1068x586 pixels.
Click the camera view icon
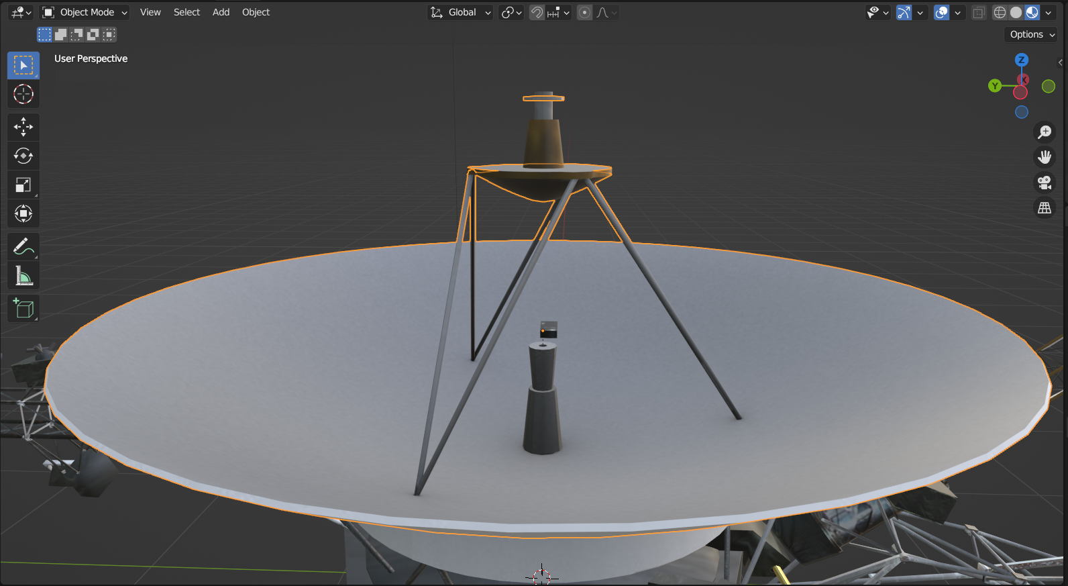coord(1045,183)
